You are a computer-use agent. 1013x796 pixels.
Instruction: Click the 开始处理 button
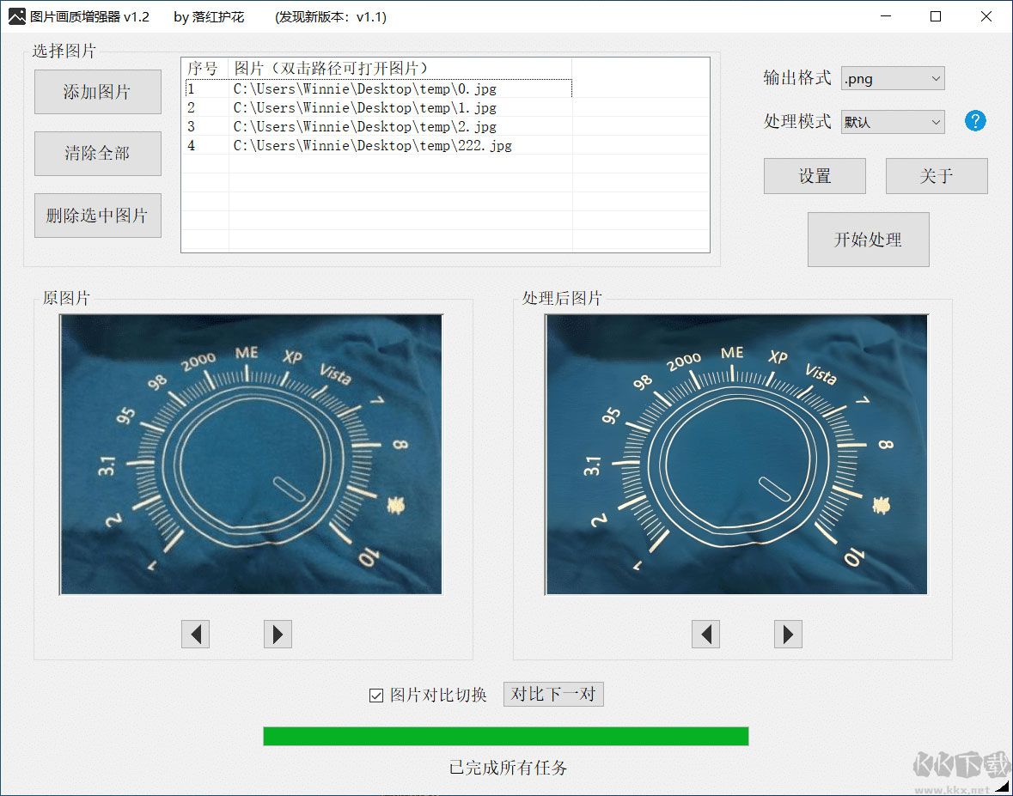click(x=868, y=240)
